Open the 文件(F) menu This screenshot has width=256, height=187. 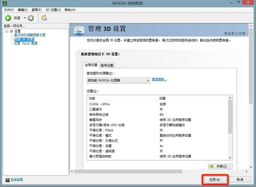(x=9, y=10)
